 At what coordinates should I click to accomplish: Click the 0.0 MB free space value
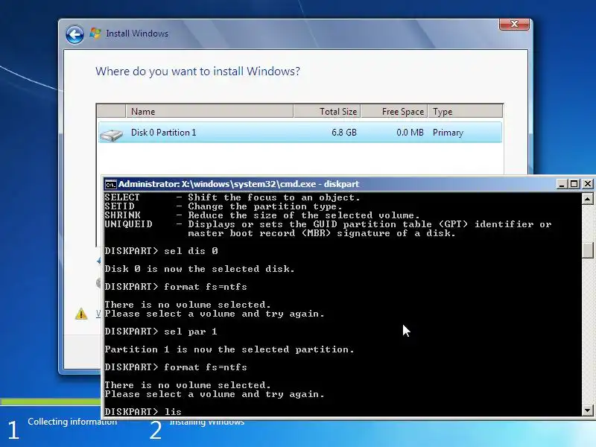410,133
